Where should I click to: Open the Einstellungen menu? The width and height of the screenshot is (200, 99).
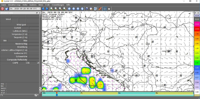58,5
